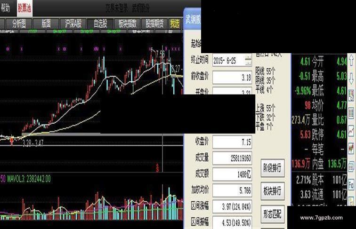Click the 平线 4个 statistic text

(264, 89)
